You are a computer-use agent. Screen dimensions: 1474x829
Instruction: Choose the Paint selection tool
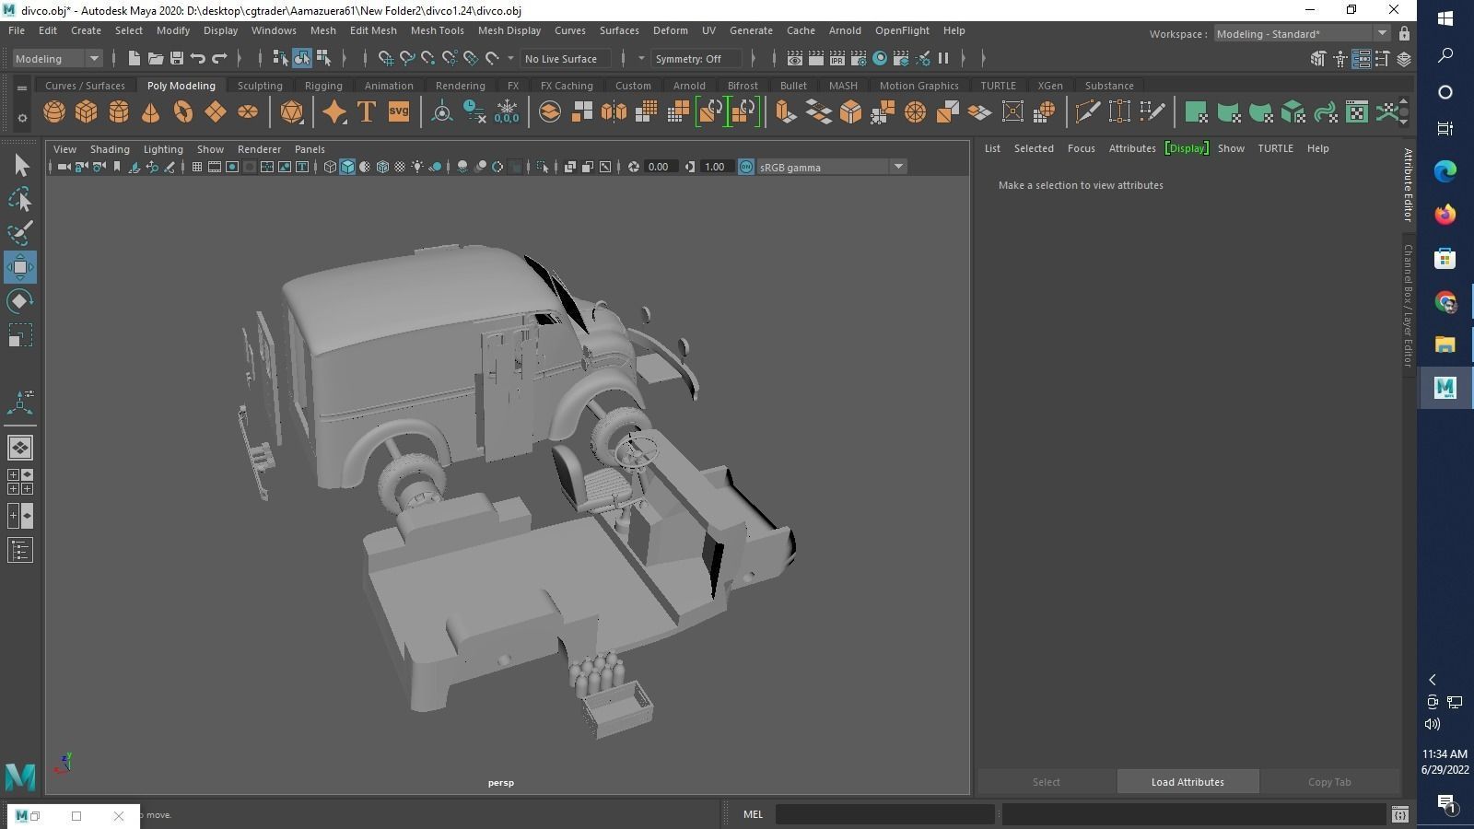point(20,233)
